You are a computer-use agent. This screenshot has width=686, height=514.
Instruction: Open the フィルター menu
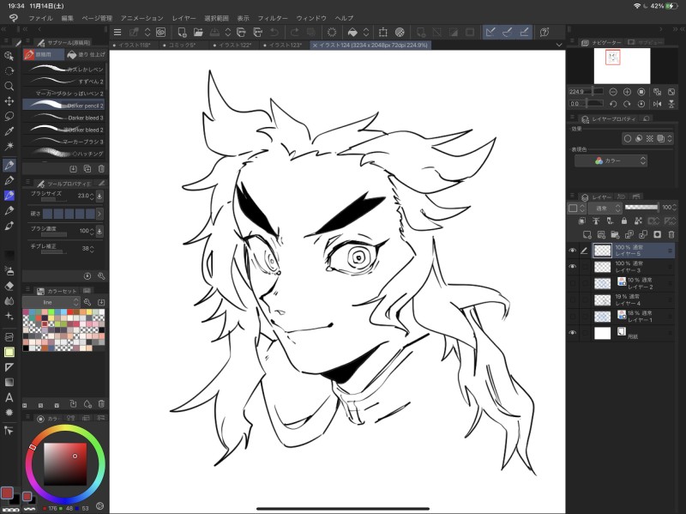(x=273, y=18)
